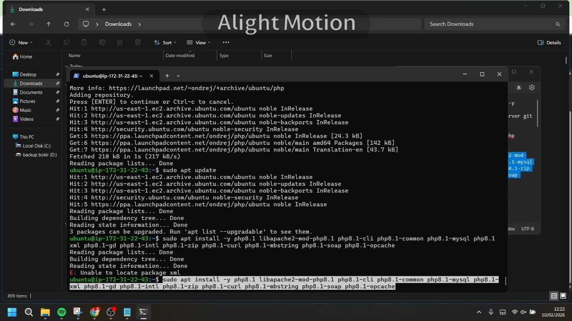
Task: Click the microphone icon in system tray
Action: click(491, 312)
